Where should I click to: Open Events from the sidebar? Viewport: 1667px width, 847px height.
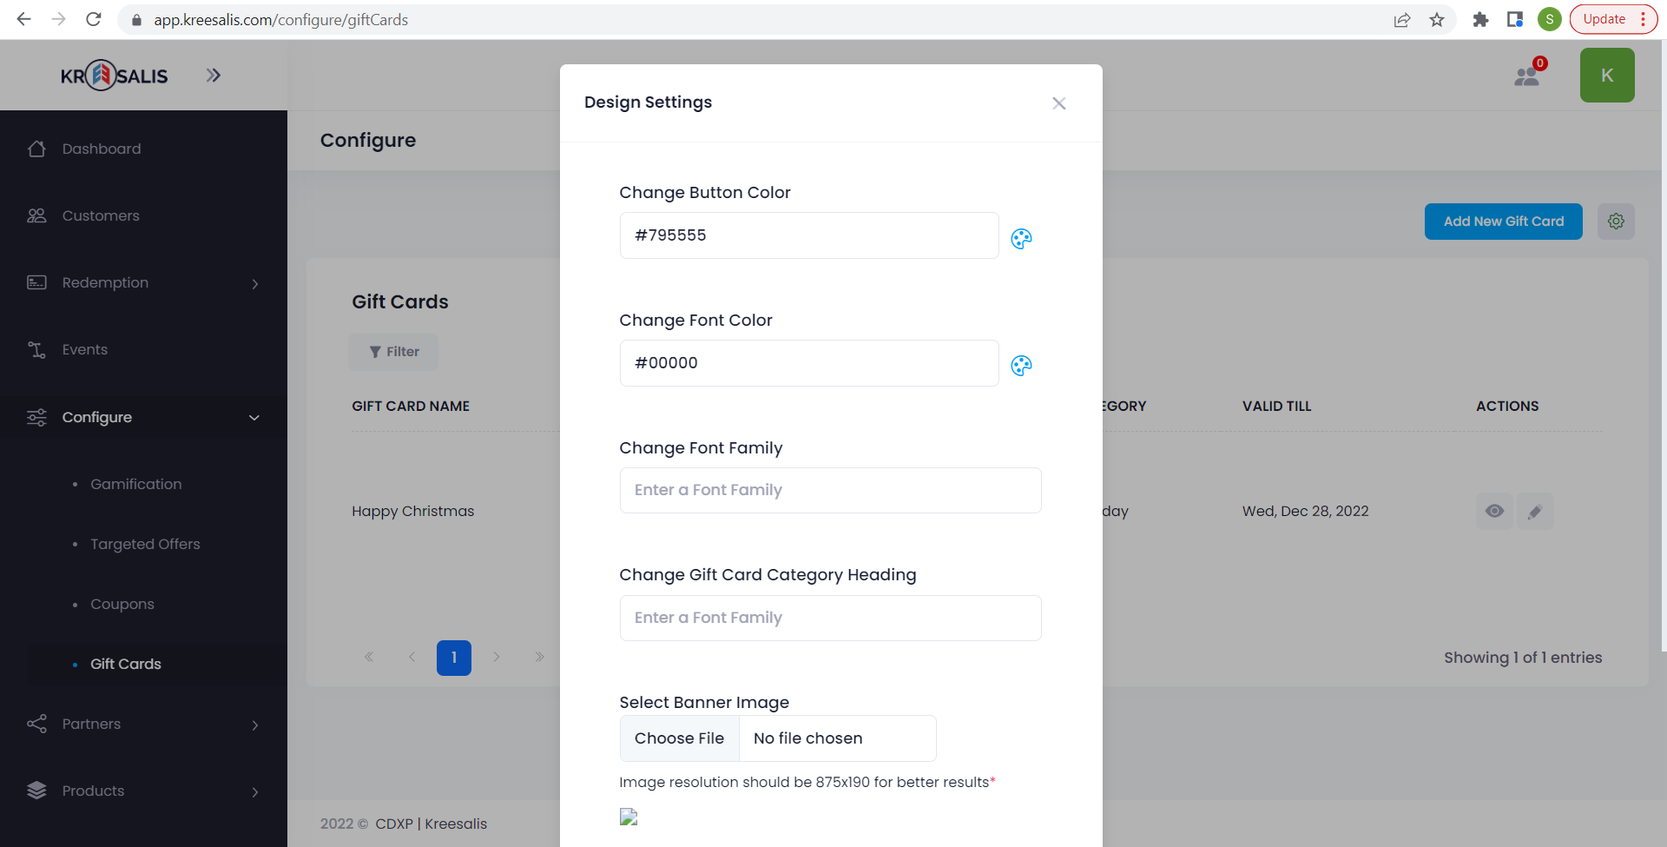pos(85,349)
